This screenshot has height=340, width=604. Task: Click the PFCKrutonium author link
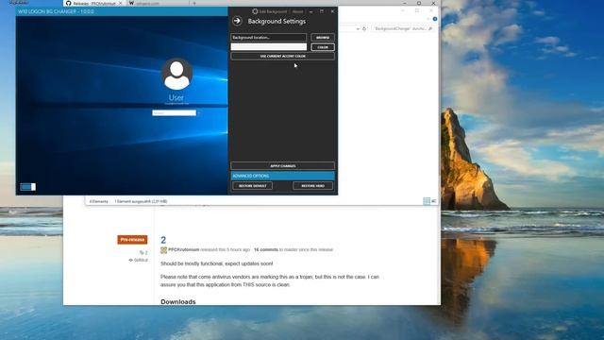click(184, 249)
